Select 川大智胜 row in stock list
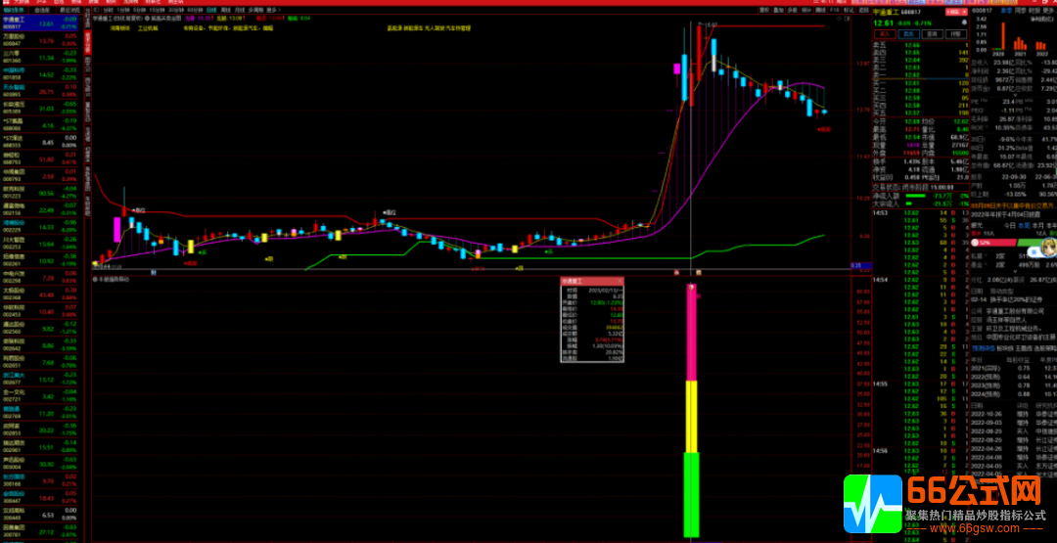This screenshot has width=1057, height=543. [40, 242]
